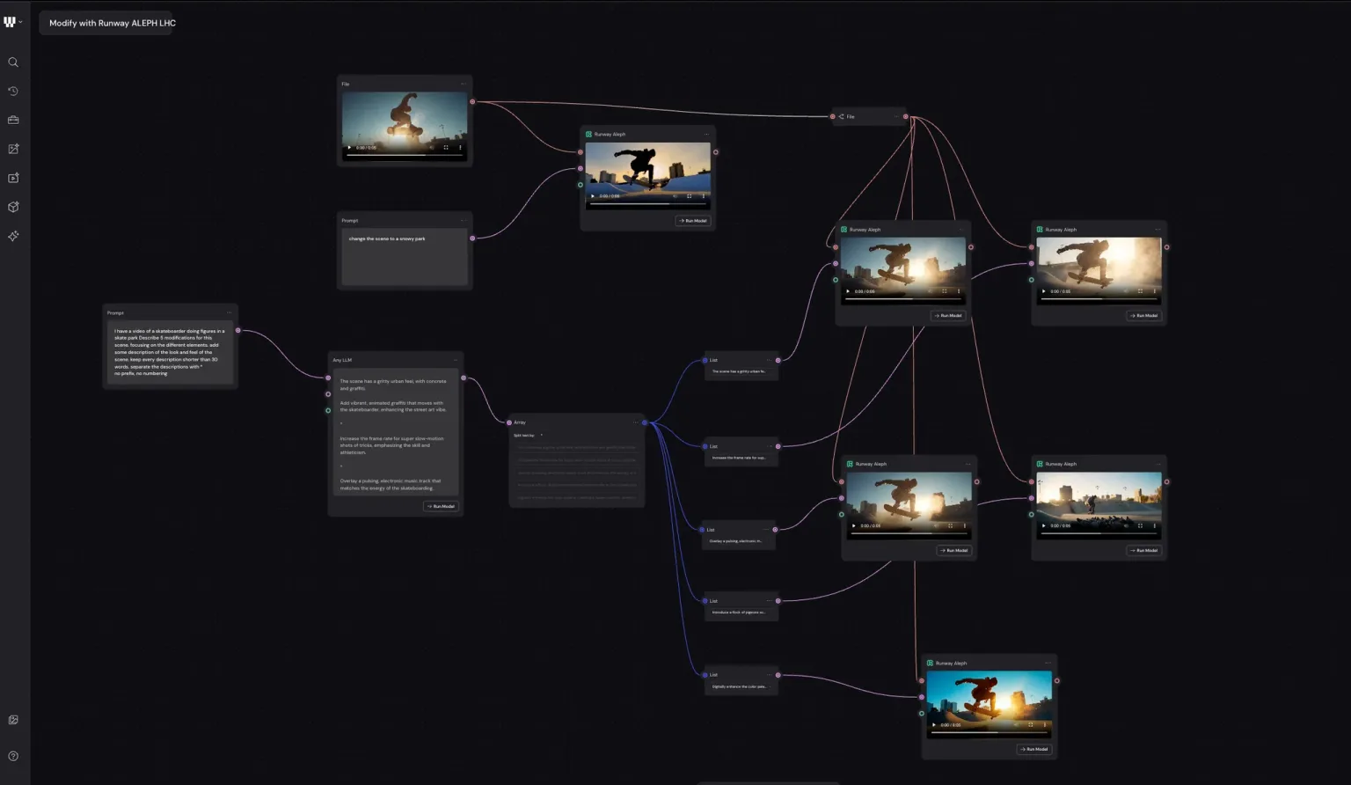1351x785 pixels.
Task: Select the List node 'The scene has a gritty urban'
Action: 741,366
